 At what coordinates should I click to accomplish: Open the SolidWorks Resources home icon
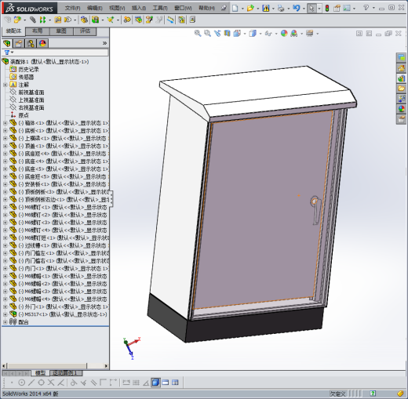pyautogui.click(x=401, y=68)
